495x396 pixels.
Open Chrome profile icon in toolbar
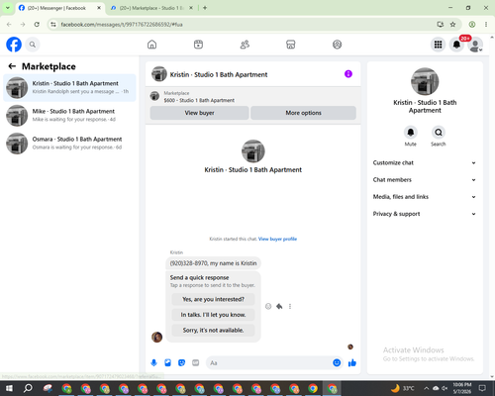[472, 25]
